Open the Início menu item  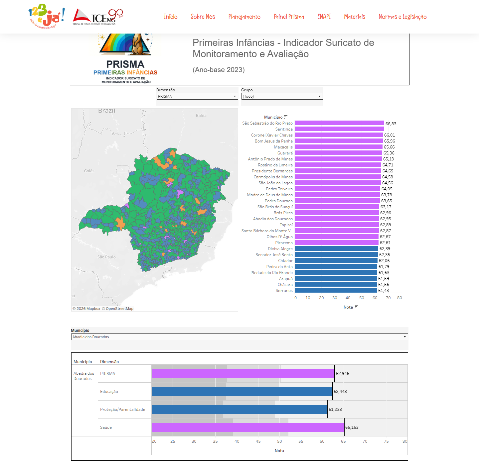(x=171, y=17)
